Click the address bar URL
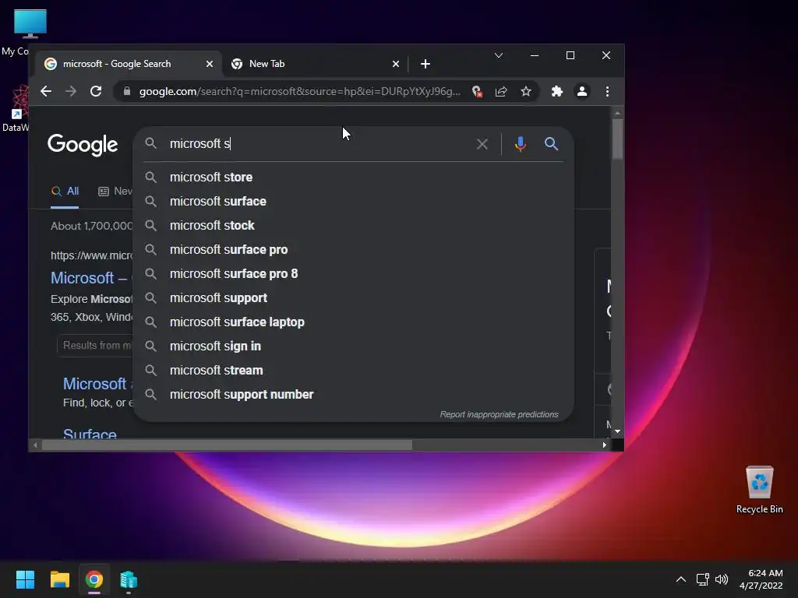This screenshot has width=798, height=598. [x=300, y=92]
